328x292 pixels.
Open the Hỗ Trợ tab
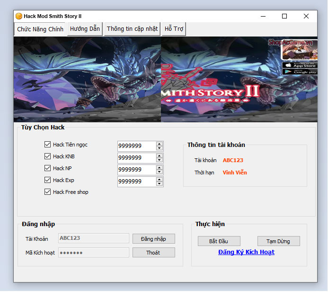(174, 29)
